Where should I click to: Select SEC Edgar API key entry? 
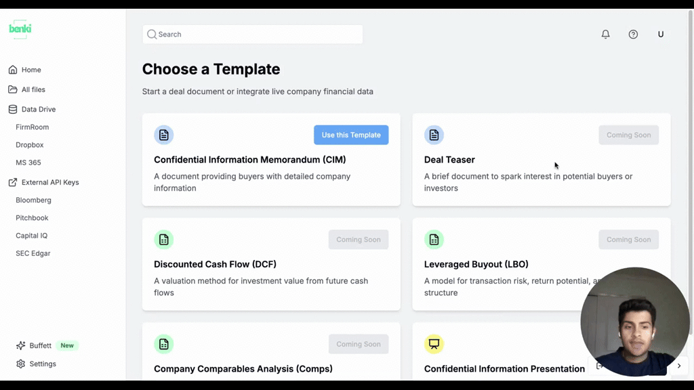pos(33,253)
